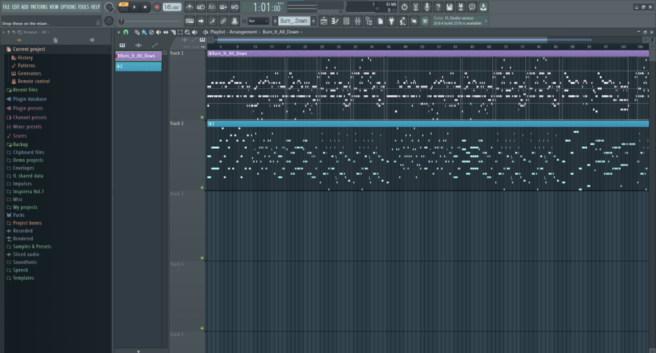
Task: Open the Burn_Down pattern selector dropdown
Action: pyautogui.click(x=294, y=21)
